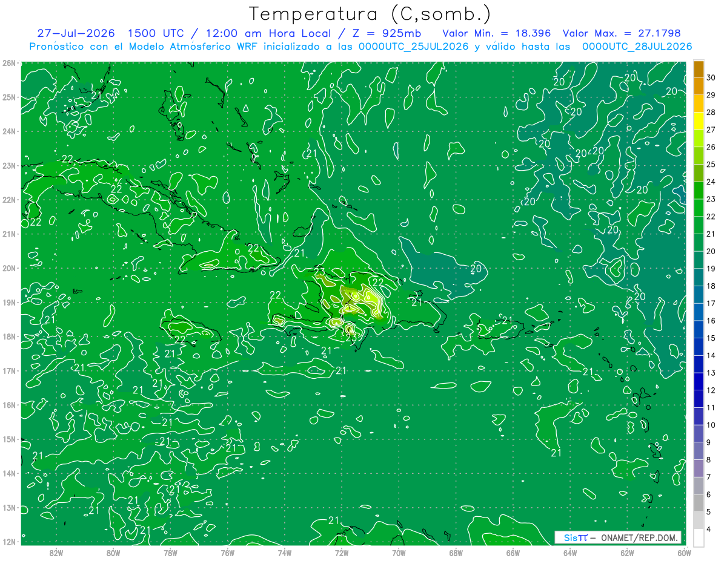Image resolution: width=727 pixels, height=561 pixels.
Task: Click the title 'Temperatura (C,somb.)'
Action: [x=370, y=15]
